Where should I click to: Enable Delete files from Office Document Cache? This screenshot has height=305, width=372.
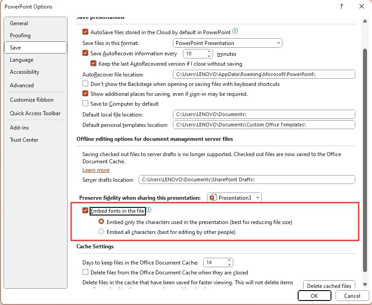tap(85, 272)
